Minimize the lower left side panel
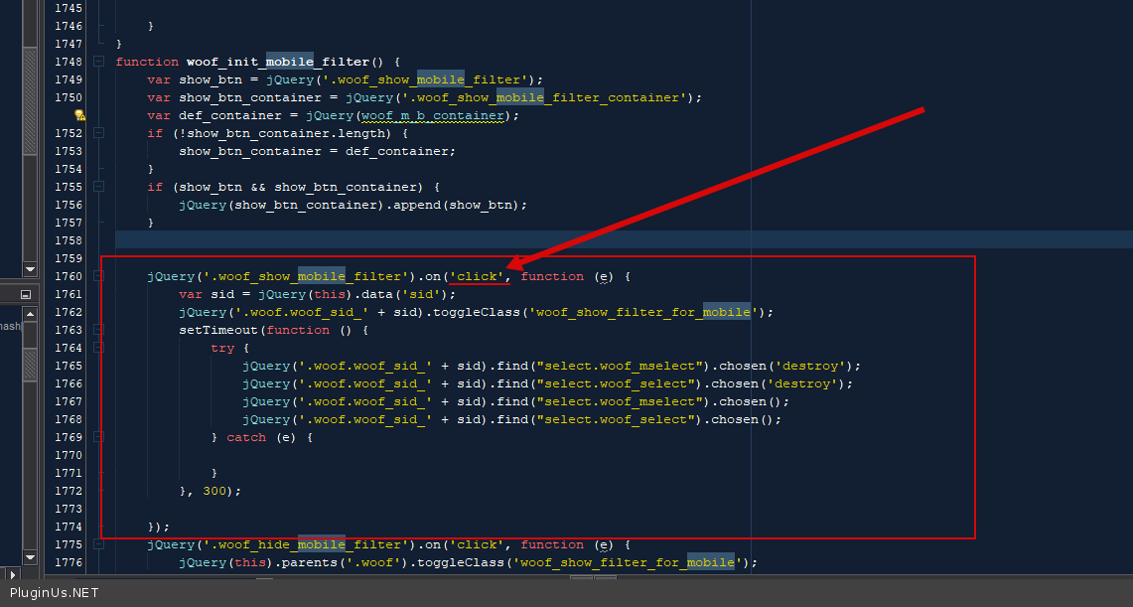The image size is (1133, 607). click(x=27, y=295)
